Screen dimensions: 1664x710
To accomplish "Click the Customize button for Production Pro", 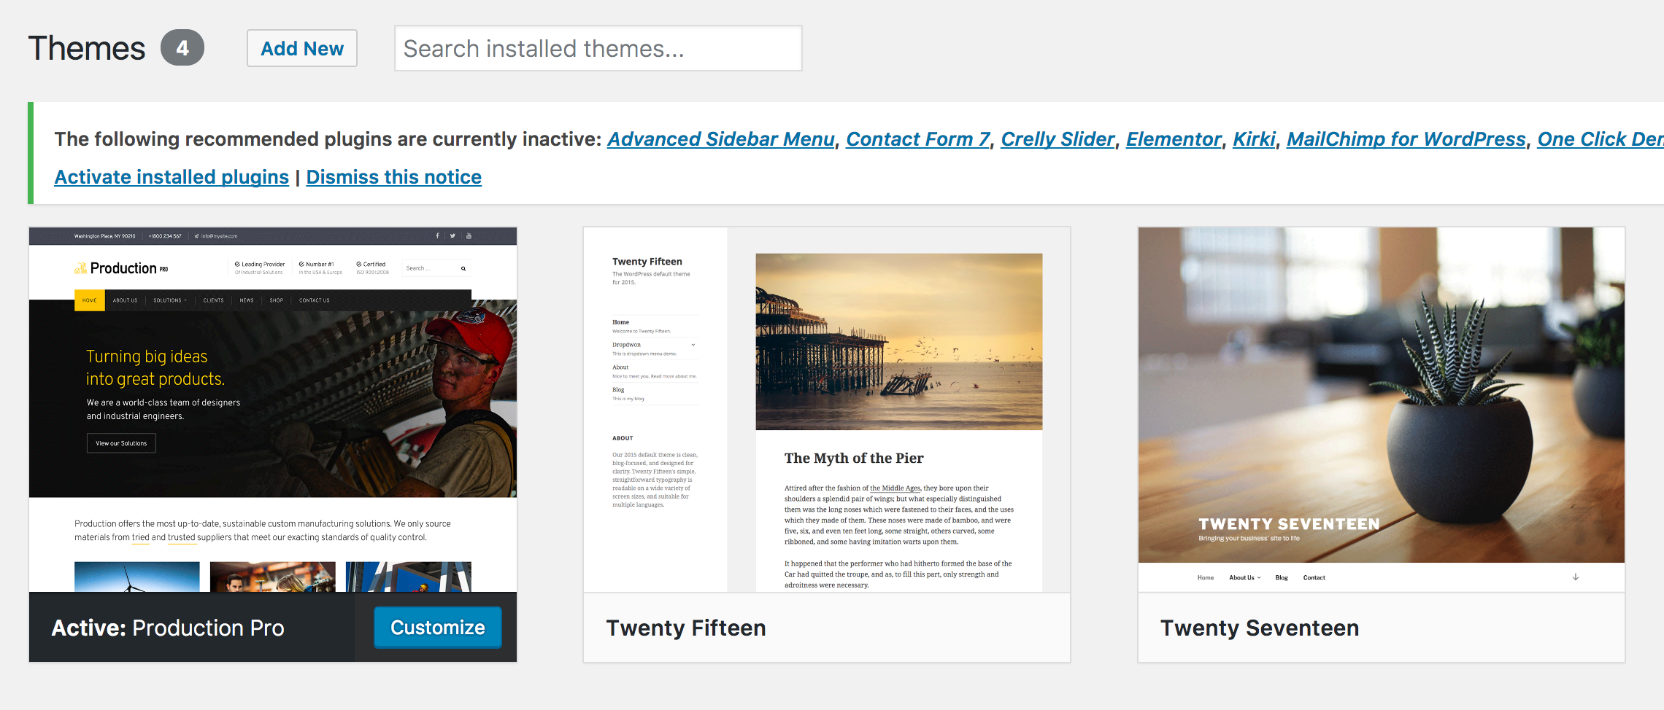I will (438, 627).
